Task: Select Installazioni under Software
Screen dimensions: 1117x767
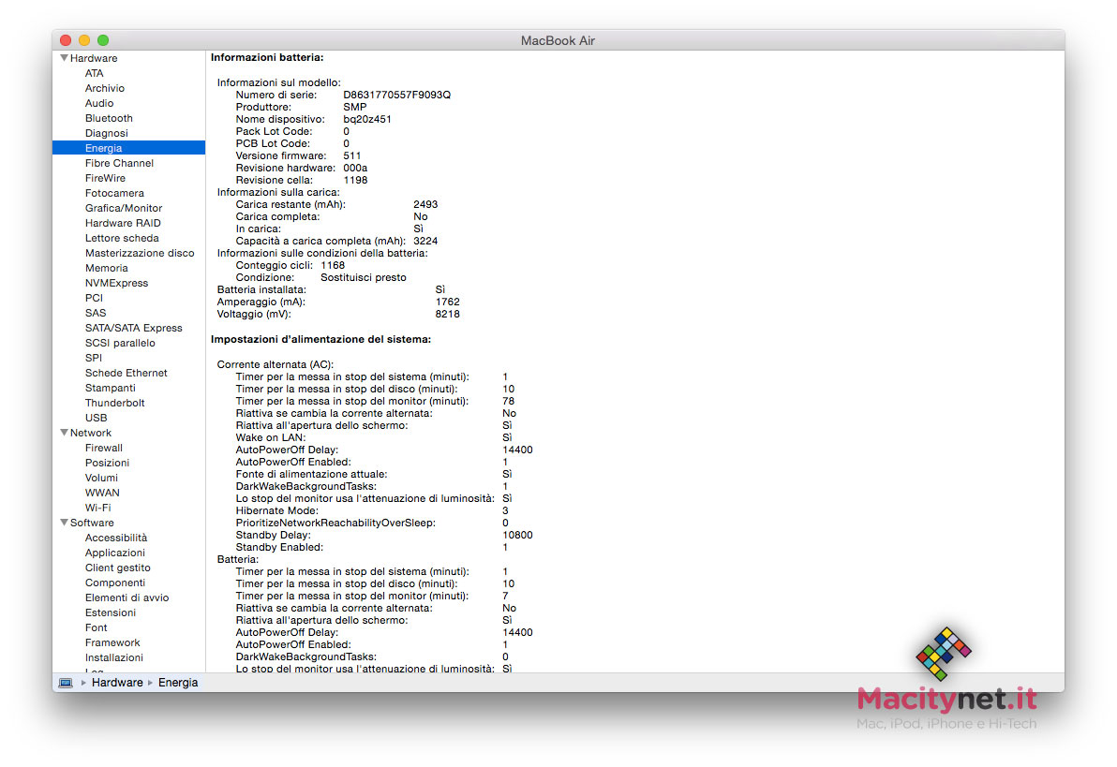Action: (x=114, y=656)
